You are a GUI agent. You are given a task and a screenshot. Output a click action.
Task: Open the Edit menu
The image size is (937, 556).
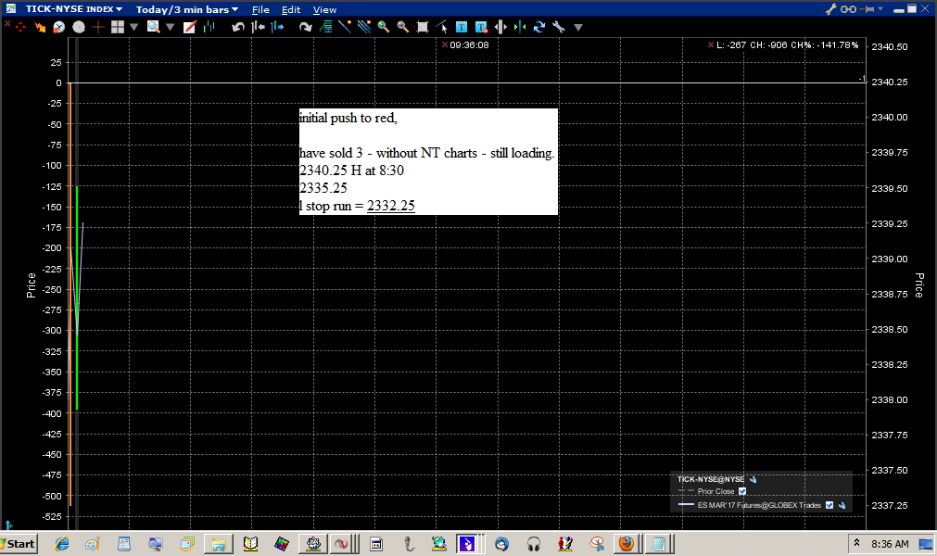pos(291,9)
